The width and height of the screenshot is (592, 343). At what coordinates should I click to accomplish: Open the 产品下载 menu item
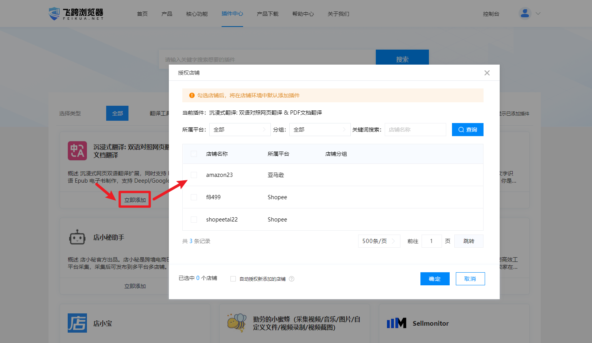tap(267, 14)
